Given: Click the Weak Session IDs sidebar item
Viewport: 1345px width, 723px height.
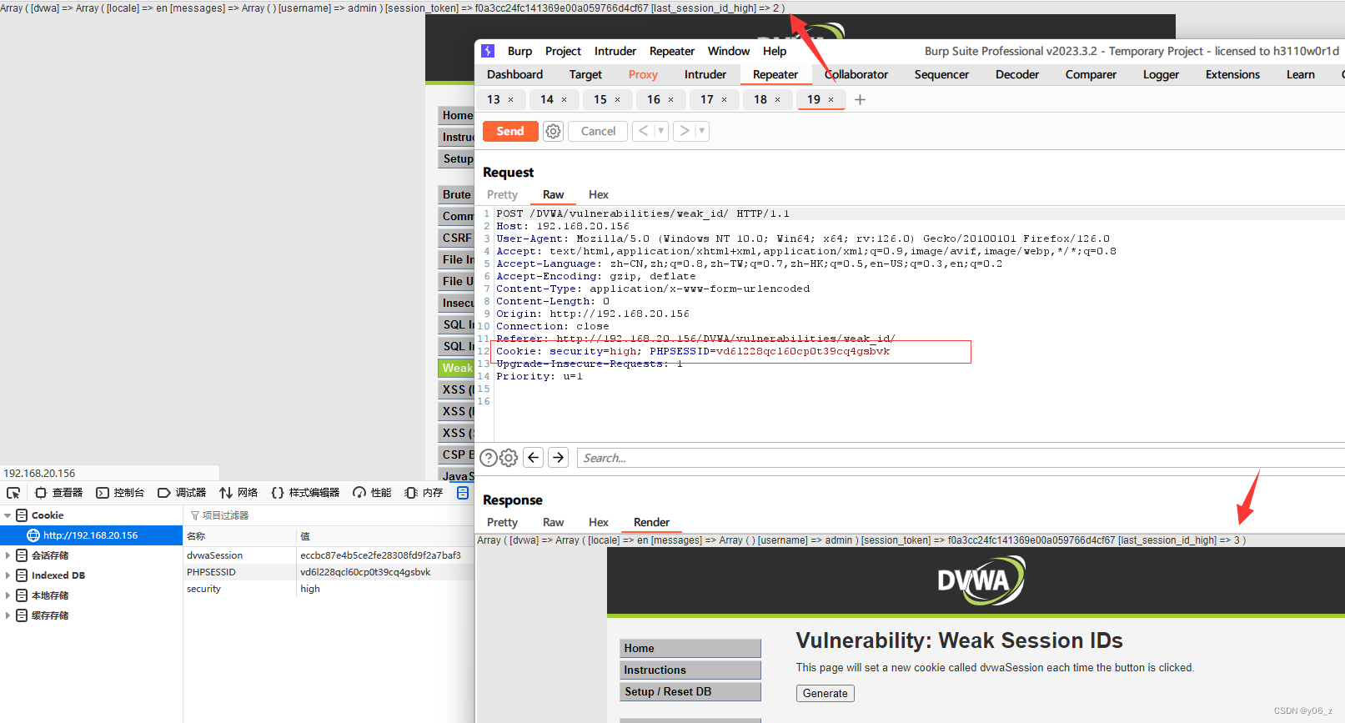Looking at the screenshot, I should (x=456, y=368).
